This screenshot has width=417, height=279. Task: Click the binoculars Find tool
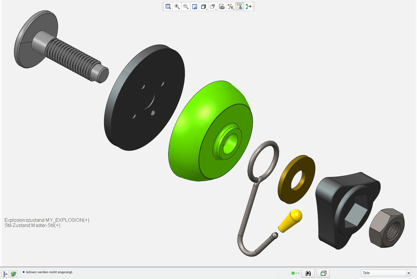(x=308, y=273)
